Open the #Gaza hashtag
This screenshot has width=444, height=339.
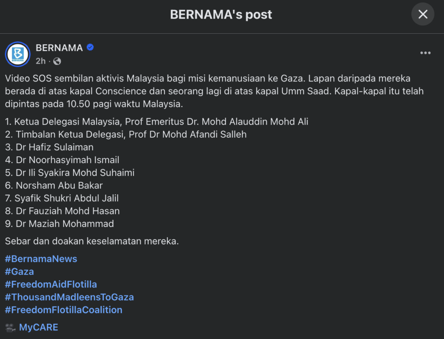point(19,271)
